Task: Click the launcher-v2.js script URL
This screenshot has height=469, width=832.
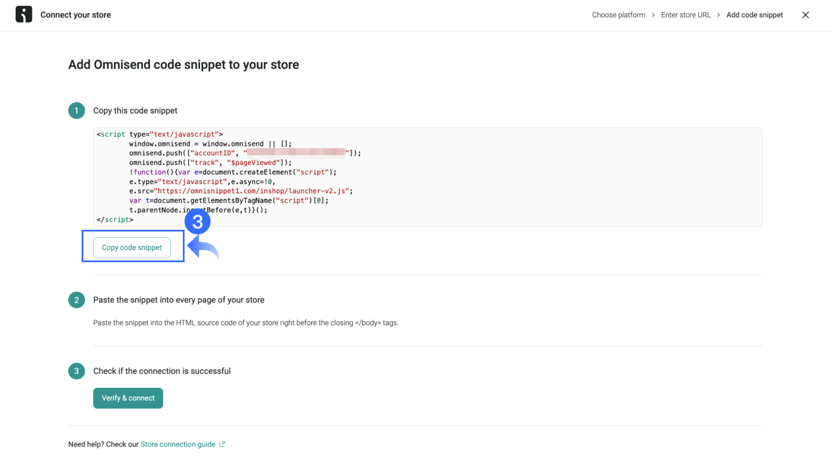Action: tap(254, 191)
